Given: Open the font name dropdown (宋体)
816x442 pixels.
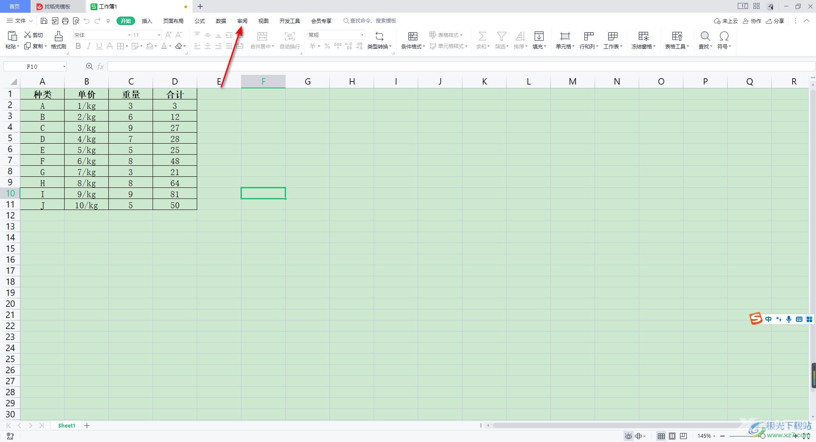Looking at the screenshot, I should click(129, 35).
